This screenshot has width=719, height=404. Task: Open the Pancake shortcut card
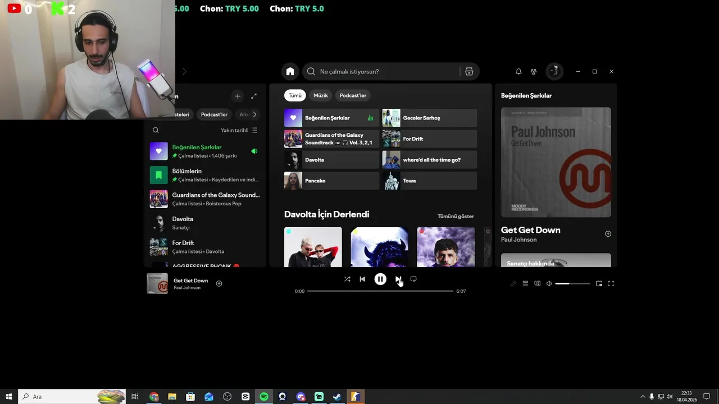(x=331, y=181)
